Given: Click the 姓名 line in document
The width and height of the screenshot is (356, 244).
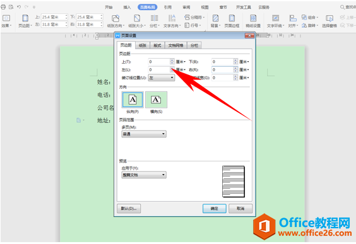Looking at the screenshot, I should [x=104, y=82].
